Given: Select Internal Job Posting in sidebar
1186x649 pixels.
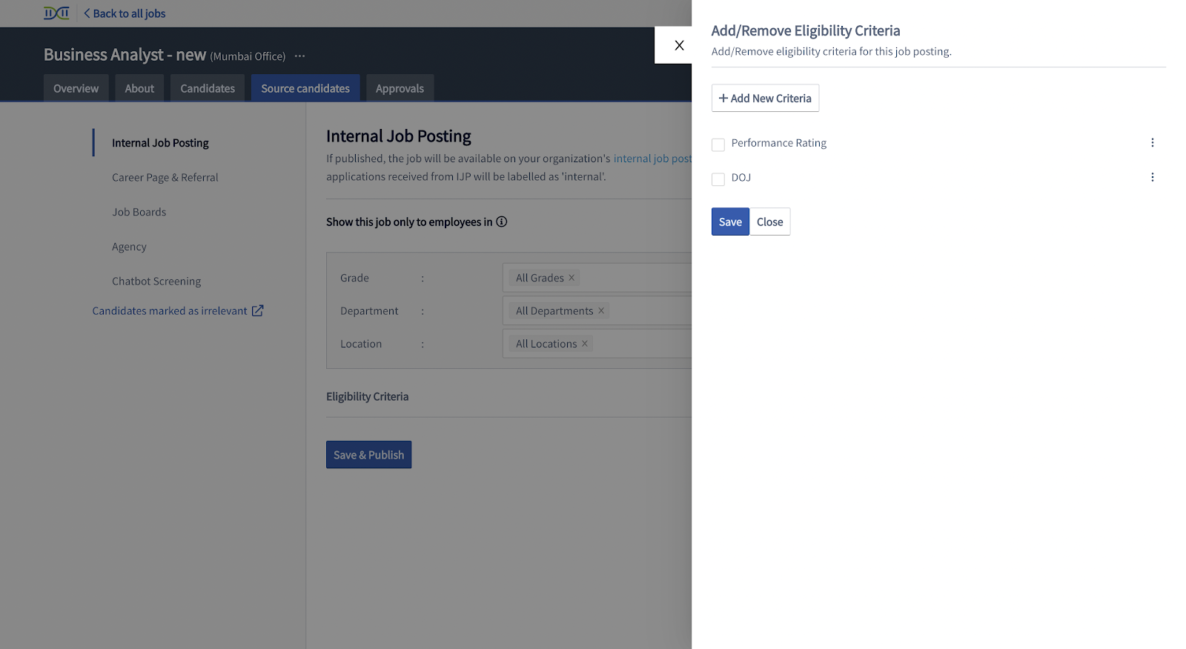Looking at the screenshot, I should coord(160,143).
